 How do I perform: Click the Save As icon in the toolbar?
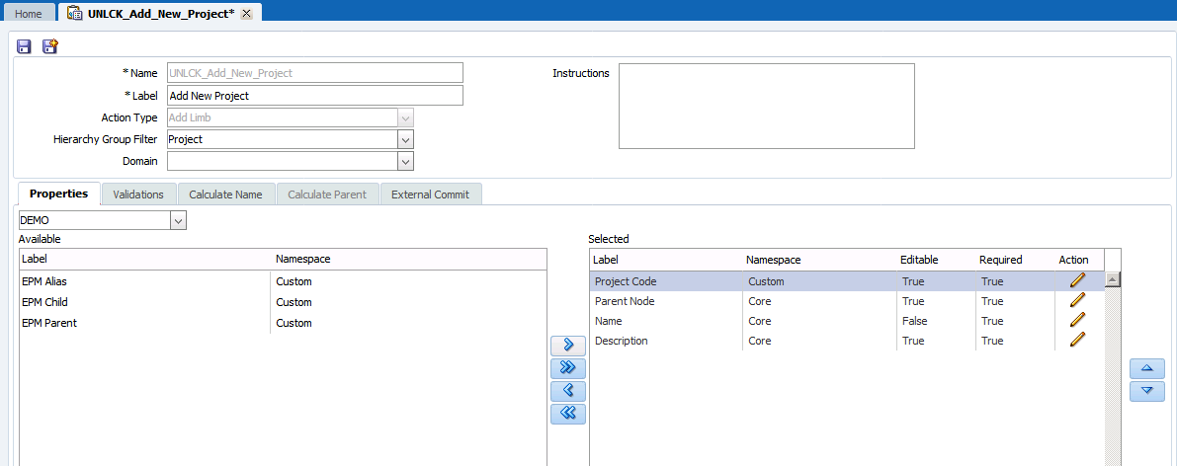(x=49, y=46)
